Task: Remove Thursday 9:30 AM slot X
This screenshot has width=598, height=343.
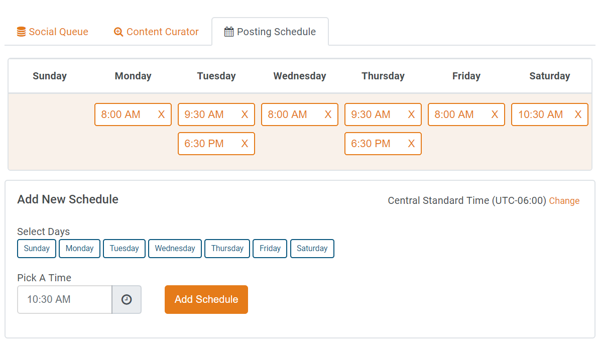Action: pos(411,115)
